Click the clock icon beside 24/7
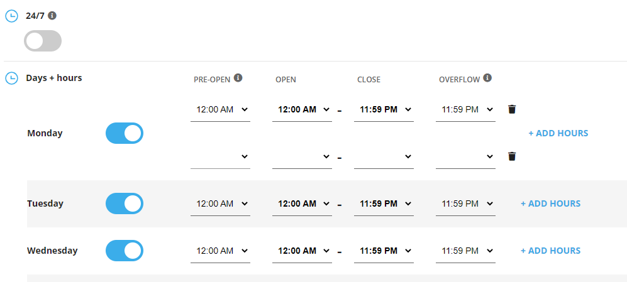Viewport: 627px width, 282px height. (11, 16)
